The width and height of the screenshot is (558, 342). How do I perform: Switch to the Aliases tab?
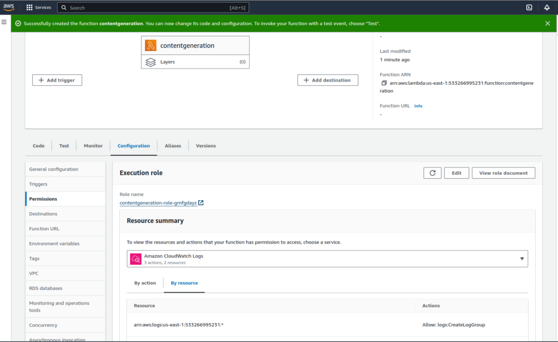coord(173,146)
